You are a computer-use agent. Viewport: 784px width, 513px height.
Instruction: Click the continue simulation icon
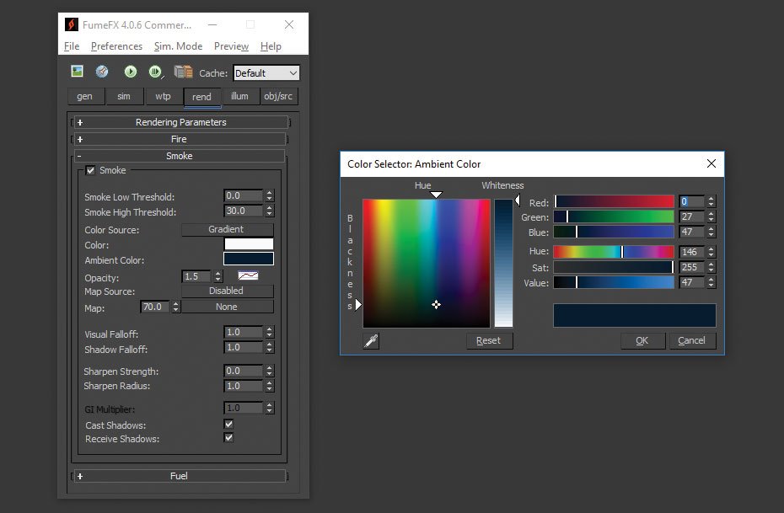pyautogui.click(x=156, y=72)
